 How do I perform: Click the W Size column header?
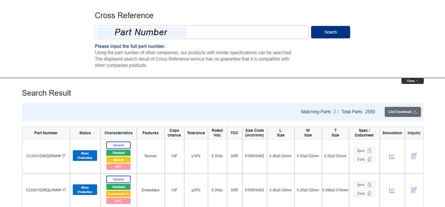pos(308,133)
